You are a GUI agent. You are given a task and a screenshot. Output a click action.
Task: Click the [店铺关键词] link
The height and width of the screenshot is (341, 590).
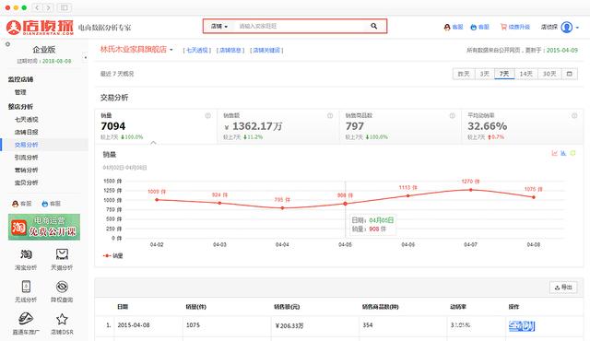(x=266, y=50)
